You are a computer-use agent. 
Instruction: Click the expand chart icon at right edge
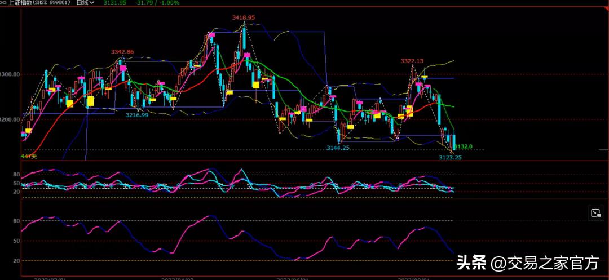pyautogui.click(x=595, y=212)
